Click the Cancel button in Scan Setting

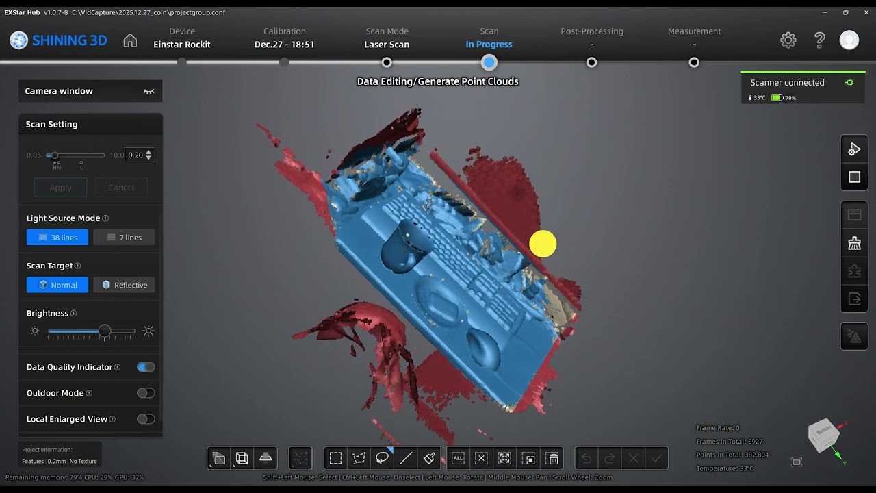pos(121,188)
